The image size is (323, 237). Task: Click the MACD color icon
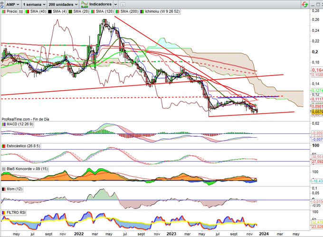click(x=4, y=124)
